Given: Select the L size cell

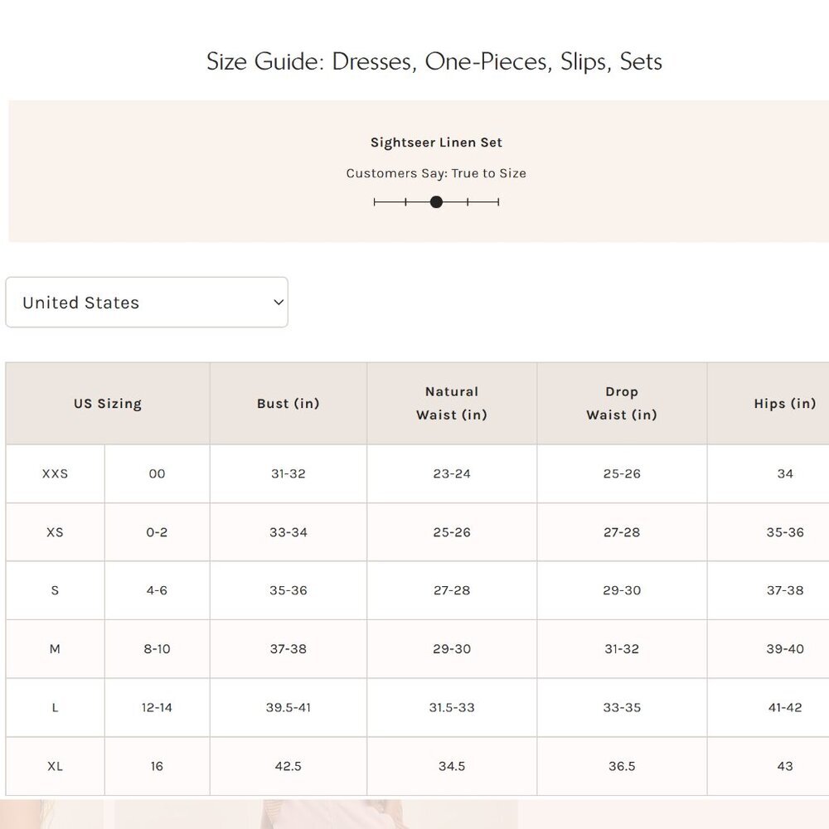Looking at the screenshot, I should (55, 707).
